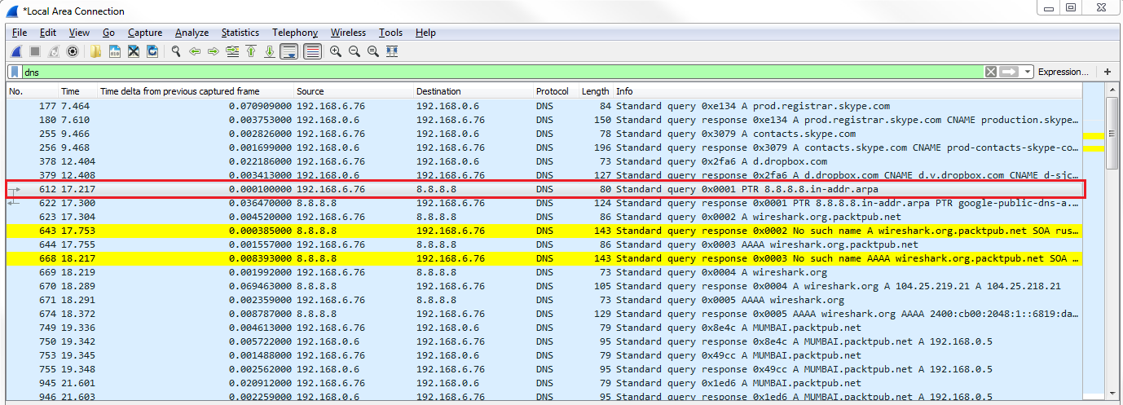Open the Telephony menu
The height and width of the screenshot is (405, 1123).
tap(295, 33)
